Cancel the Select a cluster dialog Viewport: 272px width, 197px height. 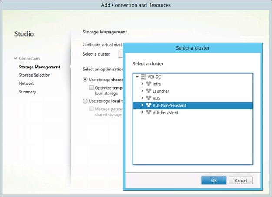point(241,180)
